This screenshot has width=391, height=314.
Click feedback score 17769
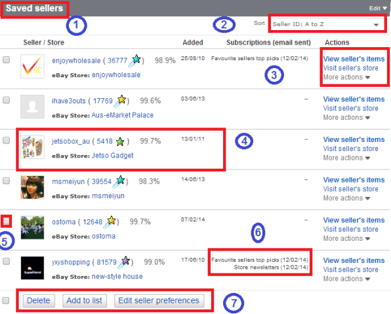[x=103, y=101]
